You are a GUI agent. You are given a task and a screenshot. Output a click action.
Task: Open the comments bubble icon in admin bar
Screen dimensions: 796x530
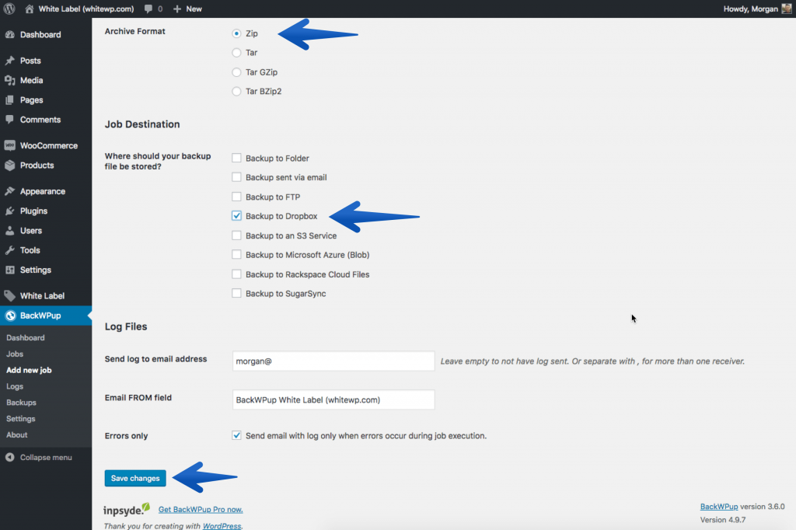tap(148, 9)
